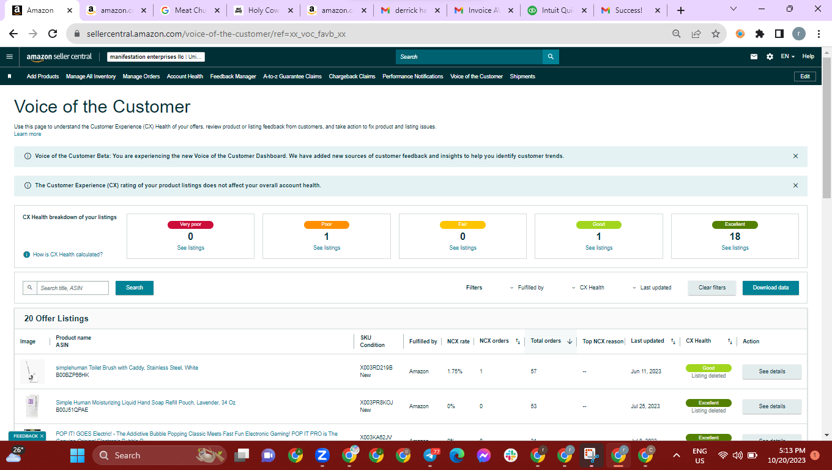Open the Chrome extensions puzzle icon
This screenshot has height=470, width=832.
pos(760,34)
